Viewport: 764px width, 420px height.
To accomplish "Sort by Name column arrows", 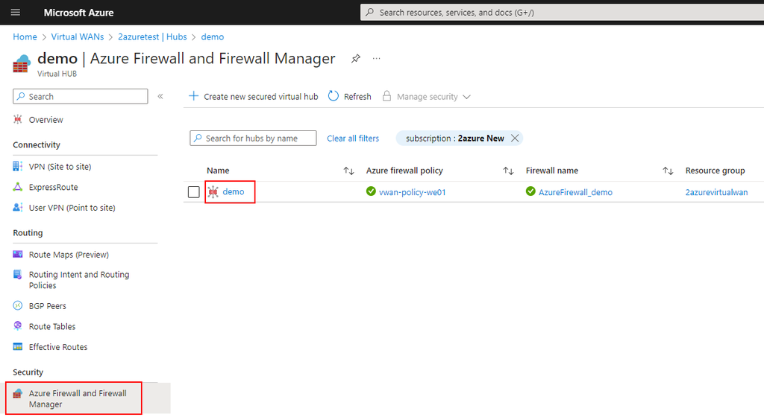I will tap(348, 171).
